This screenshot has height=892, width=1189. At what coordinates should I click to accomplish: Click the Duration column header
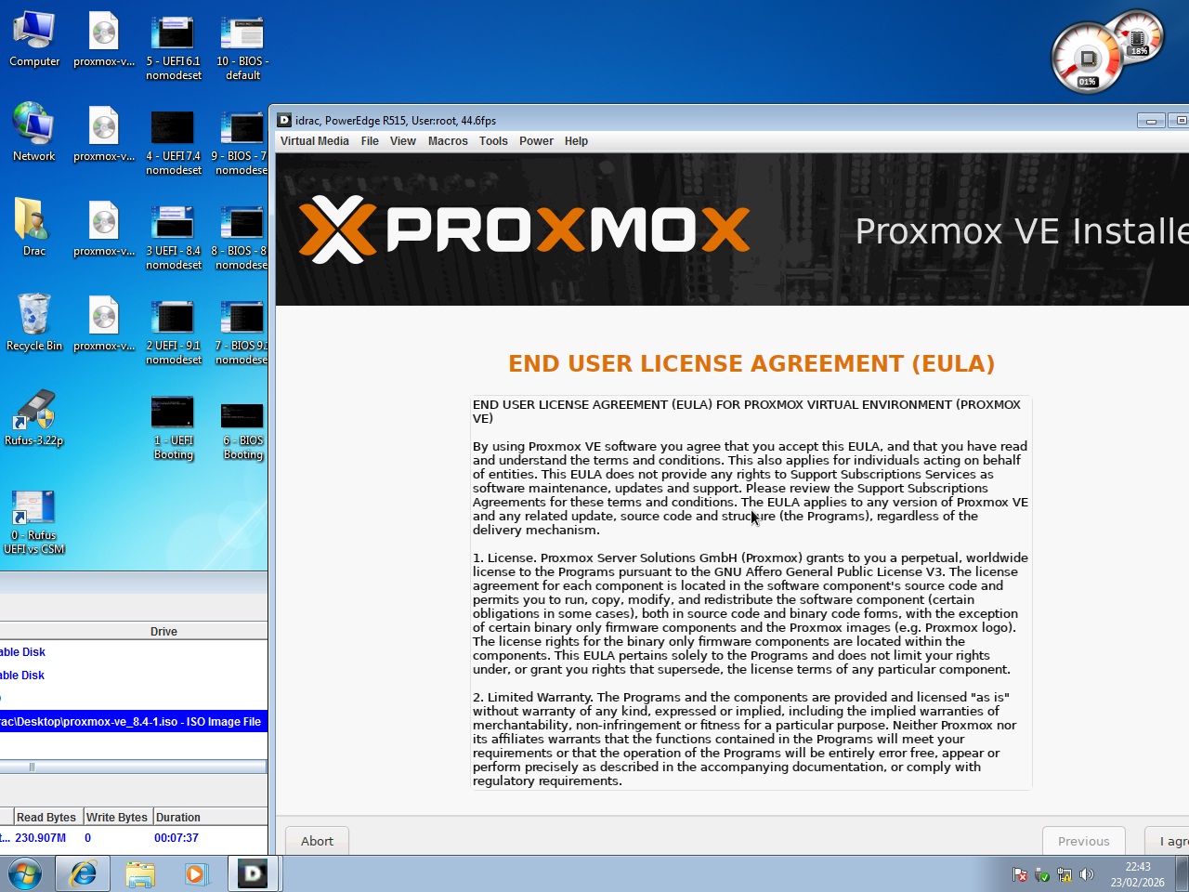[x=210, y=818]
